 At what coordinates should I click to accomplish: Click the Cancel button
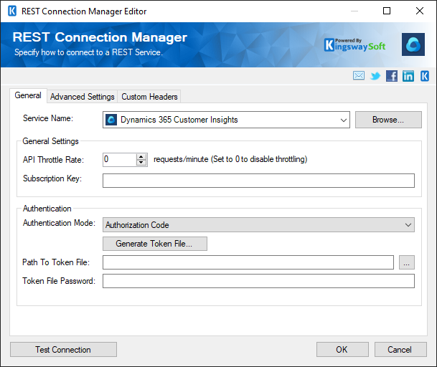(400, 350)
